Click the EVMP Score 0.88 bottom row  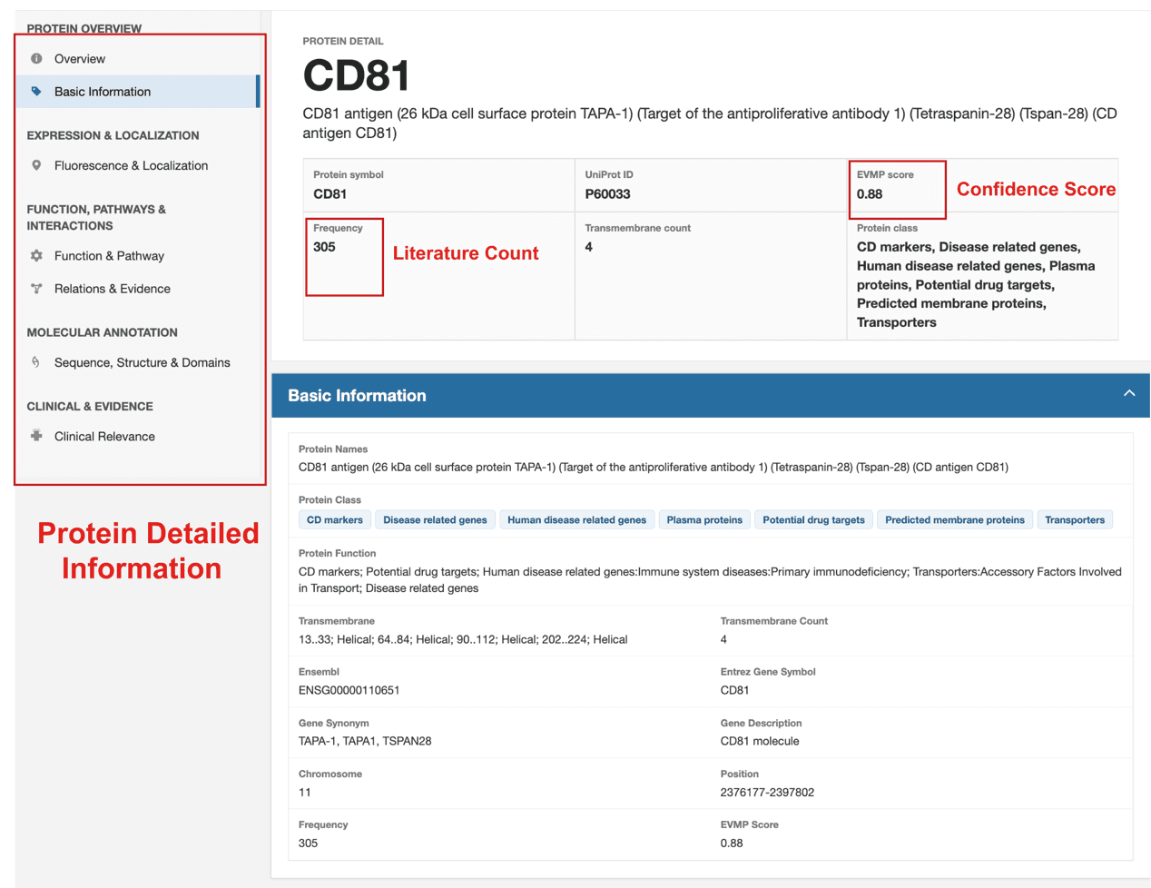732,843
